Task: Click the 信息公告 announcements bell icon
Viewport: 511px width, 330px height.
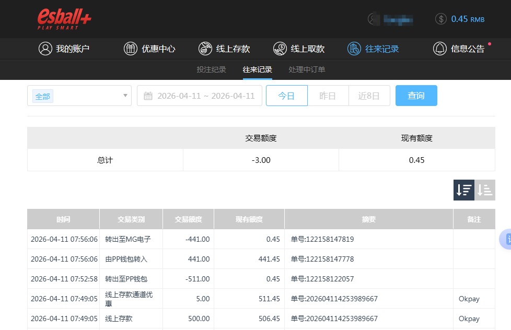Action: 439,48
